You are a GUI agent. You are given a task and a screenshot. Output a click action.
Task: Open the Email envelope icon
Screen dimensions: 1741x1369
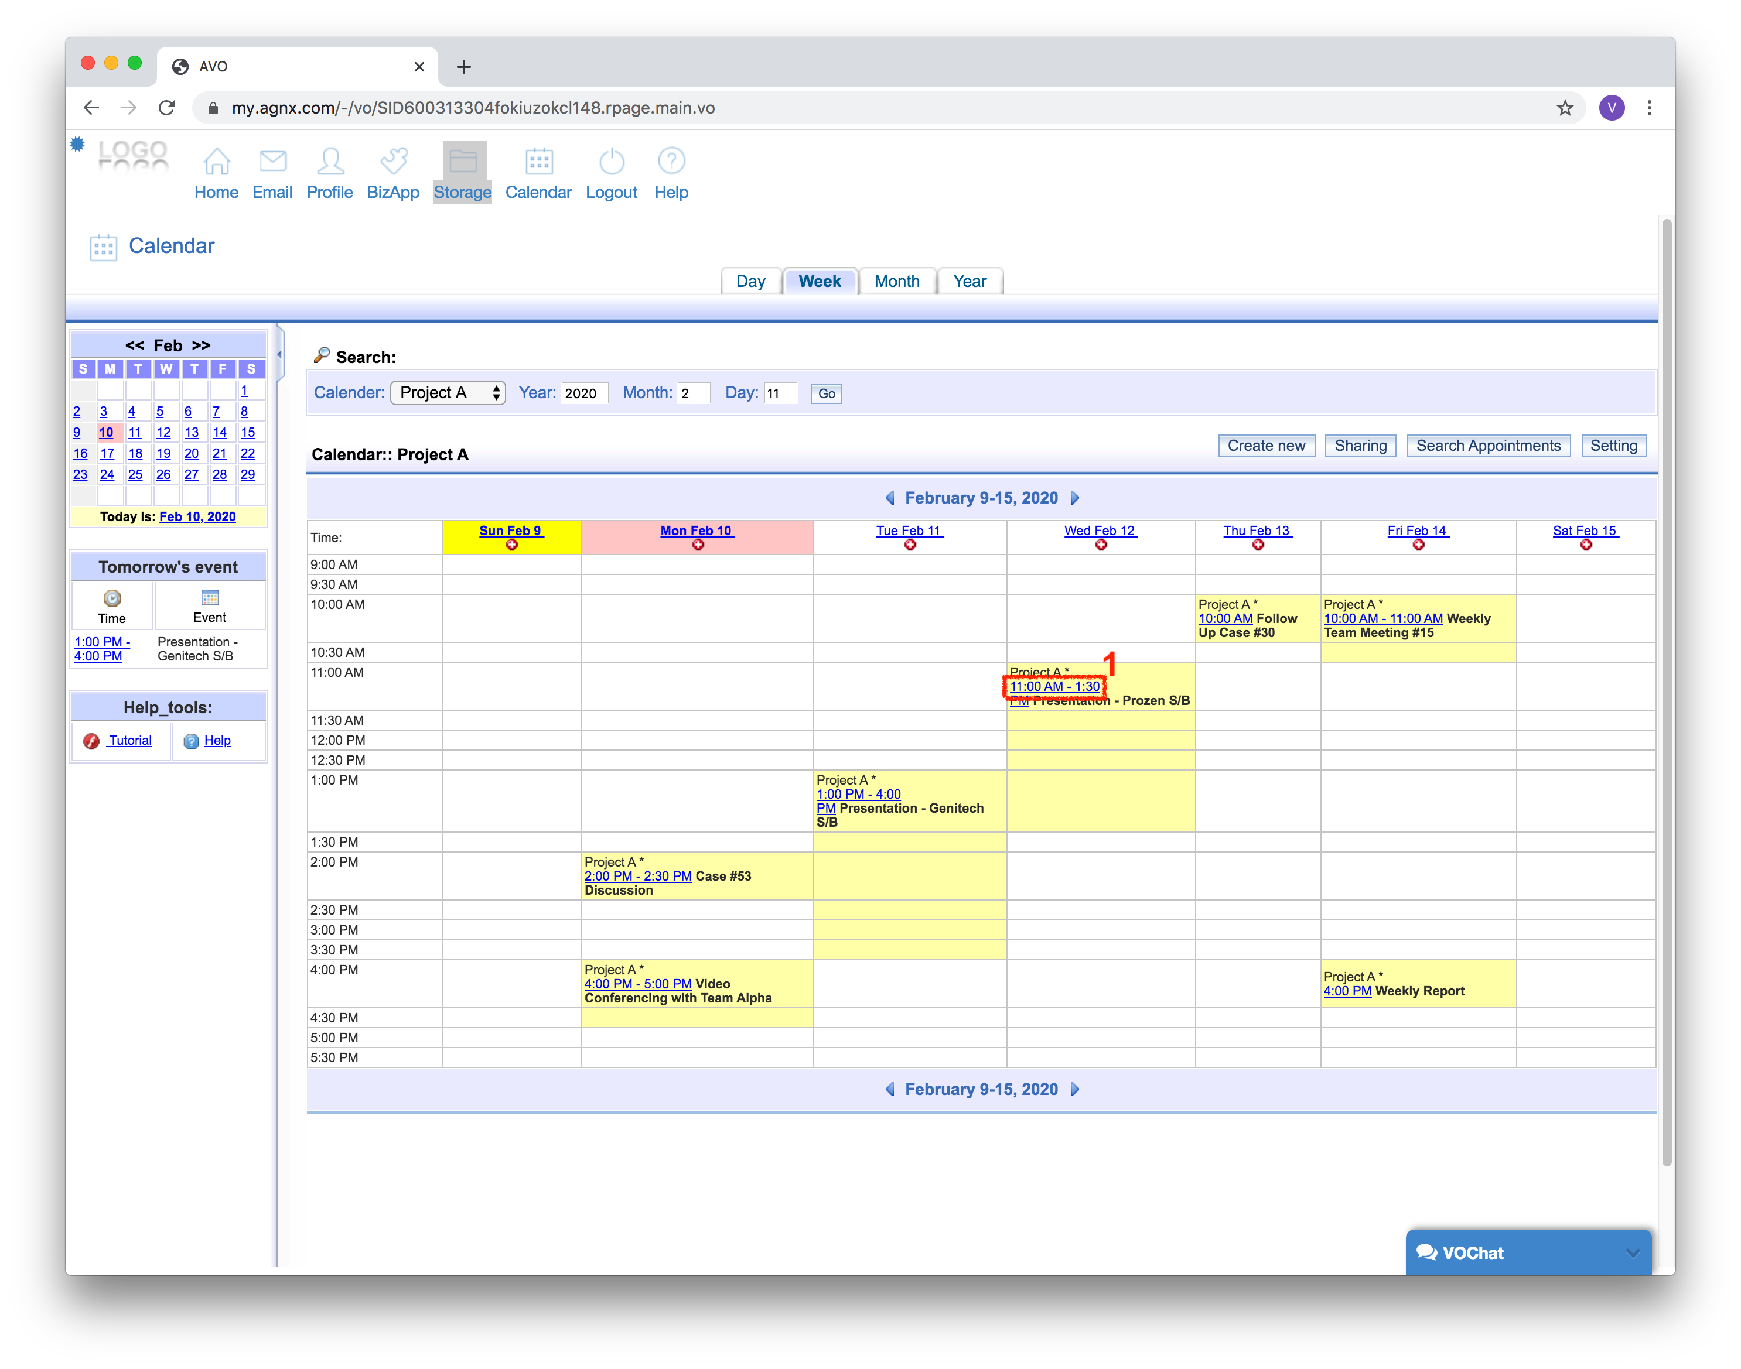(272, 162)
